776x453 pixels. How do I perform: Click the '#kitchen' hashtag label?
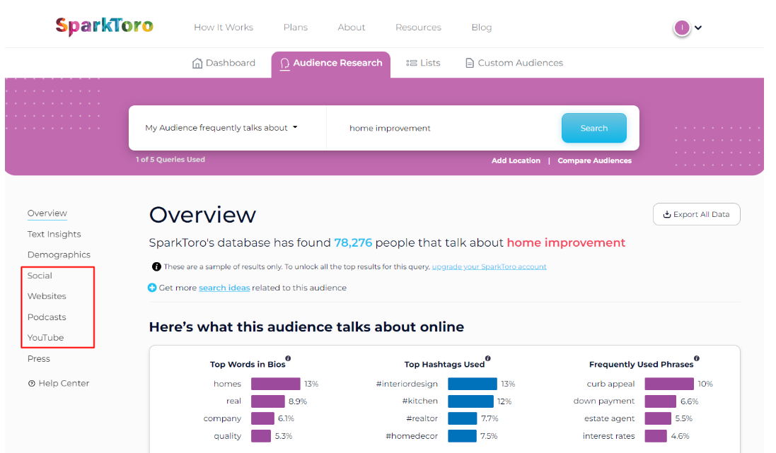click(x=419, y=401)
